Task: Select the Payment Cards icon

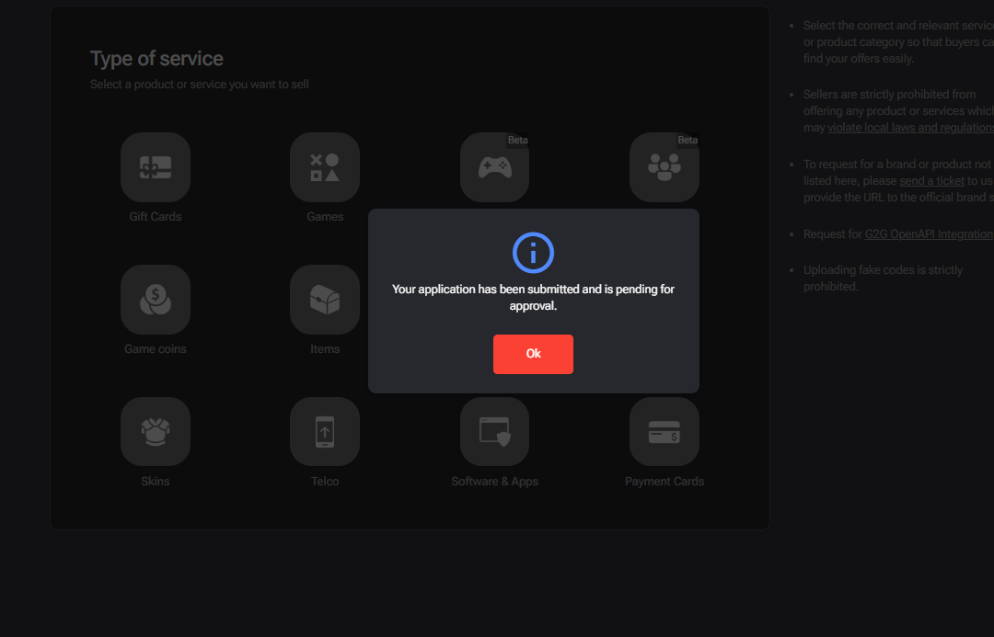Action: pos(665,432)
